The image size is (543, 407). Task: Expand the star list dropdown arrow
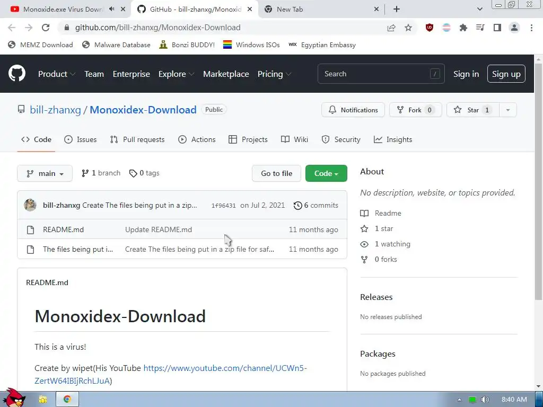click(x=508, y=110)
